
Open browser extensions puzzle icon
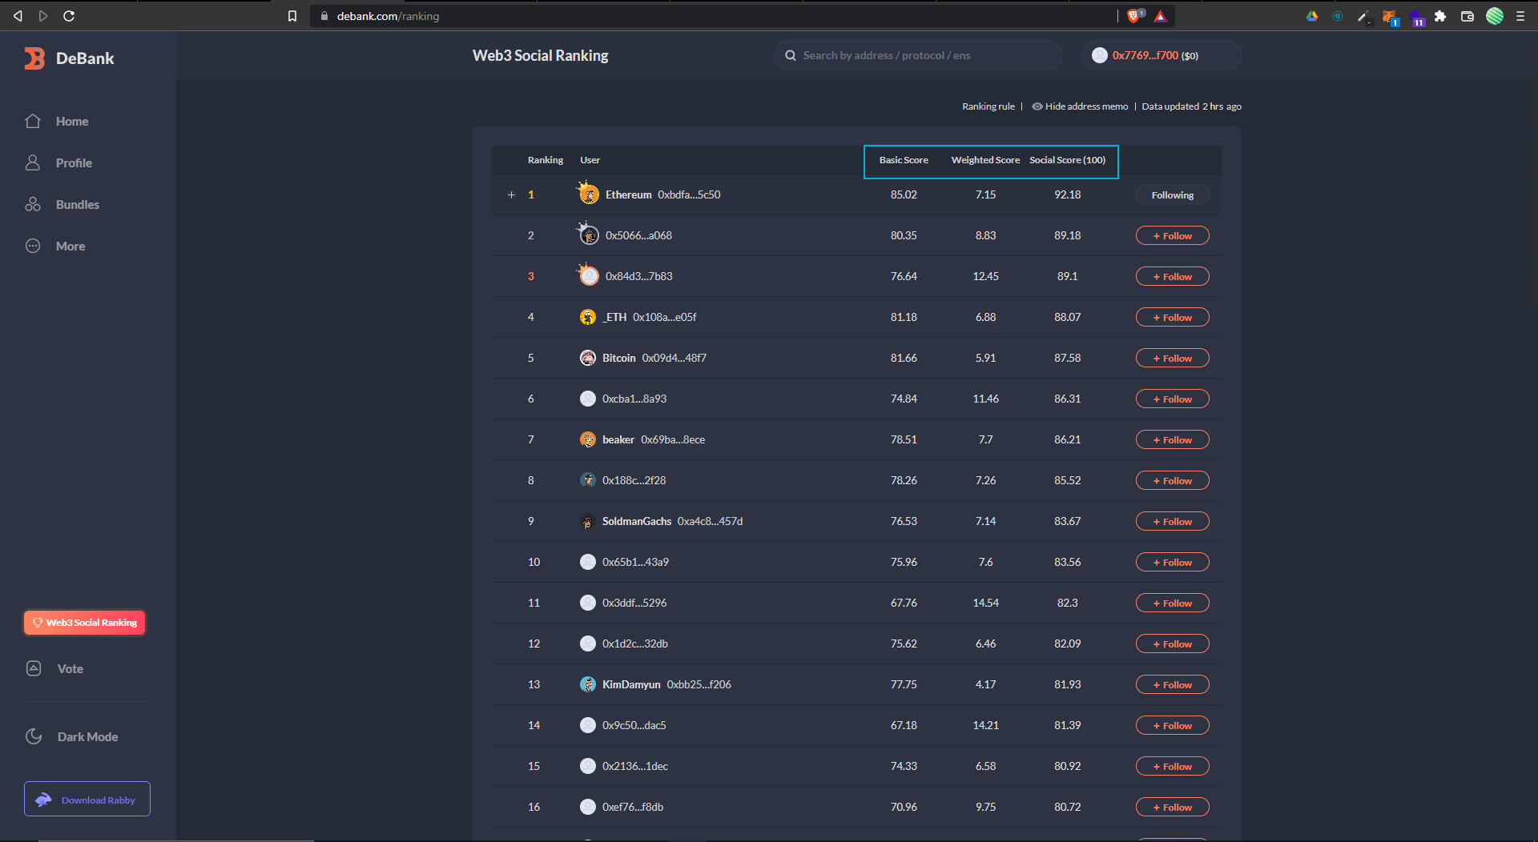[1440, 16]
